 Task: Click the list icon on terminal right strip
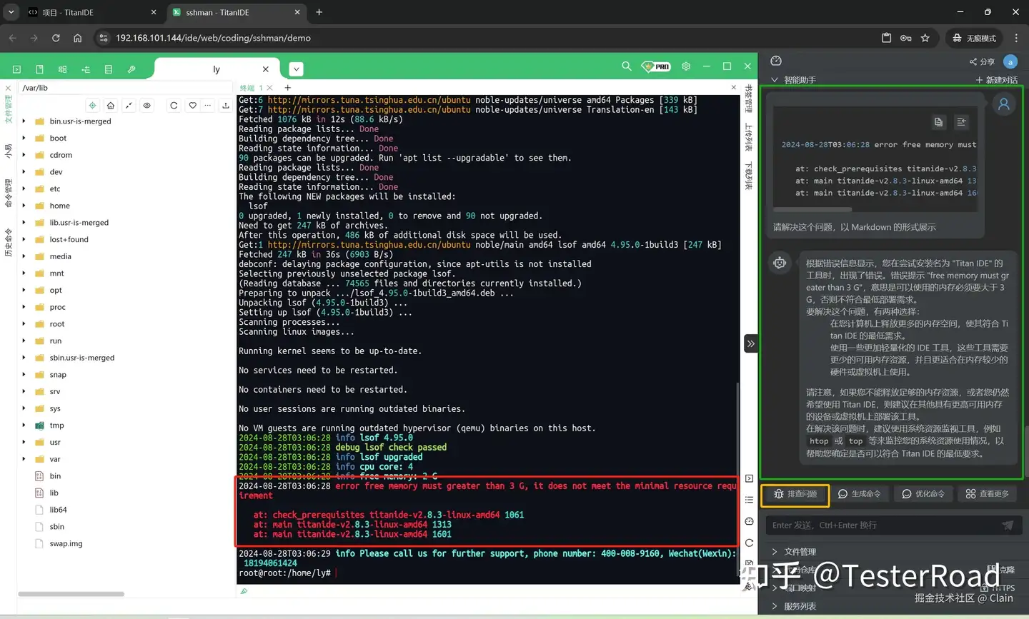pyautogui.click(x=749, y=500)
